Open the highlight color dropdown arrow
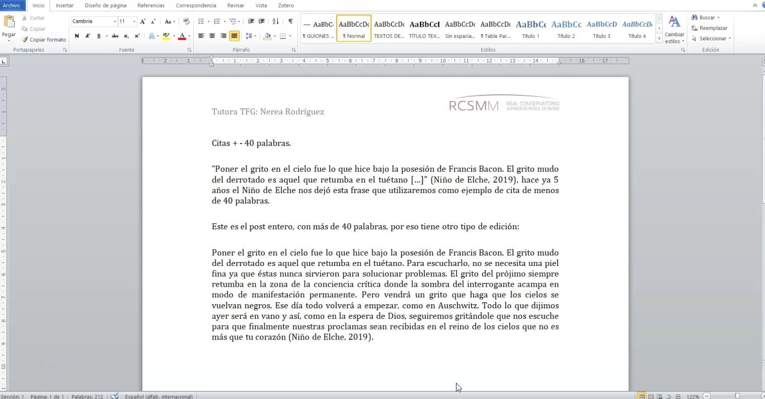 (174, 36)
